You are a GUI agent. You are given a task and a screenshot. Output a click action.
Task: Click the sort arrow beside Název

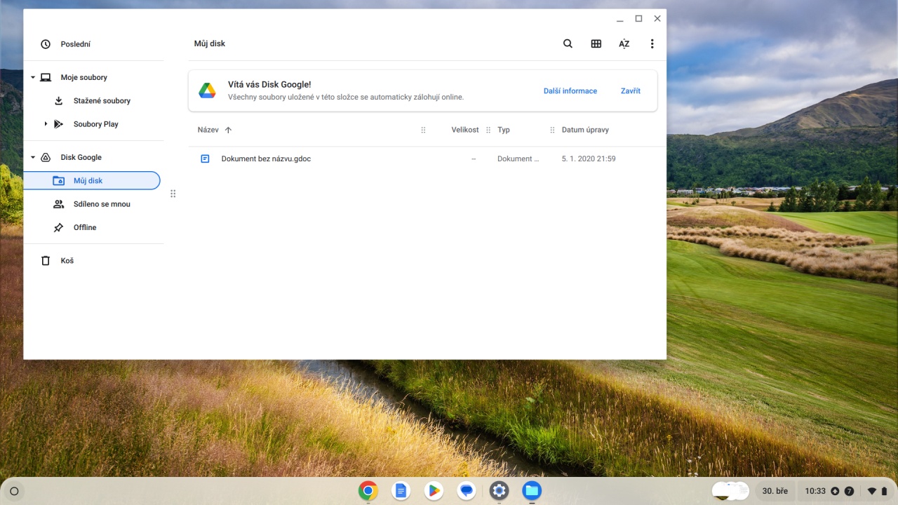click(x=228, y=130)
